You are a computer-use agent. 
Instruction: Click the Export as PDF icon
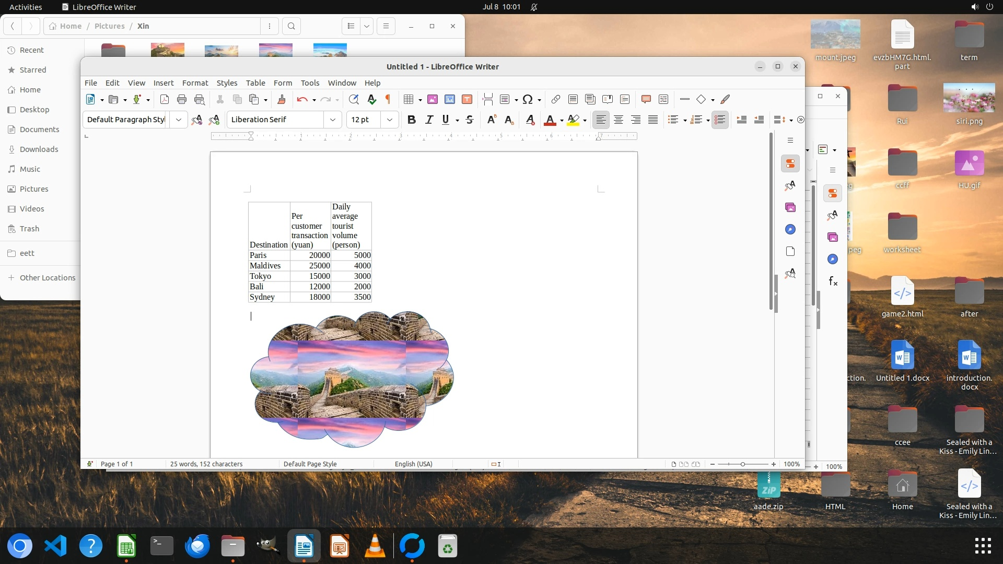(x=164, y=99)
